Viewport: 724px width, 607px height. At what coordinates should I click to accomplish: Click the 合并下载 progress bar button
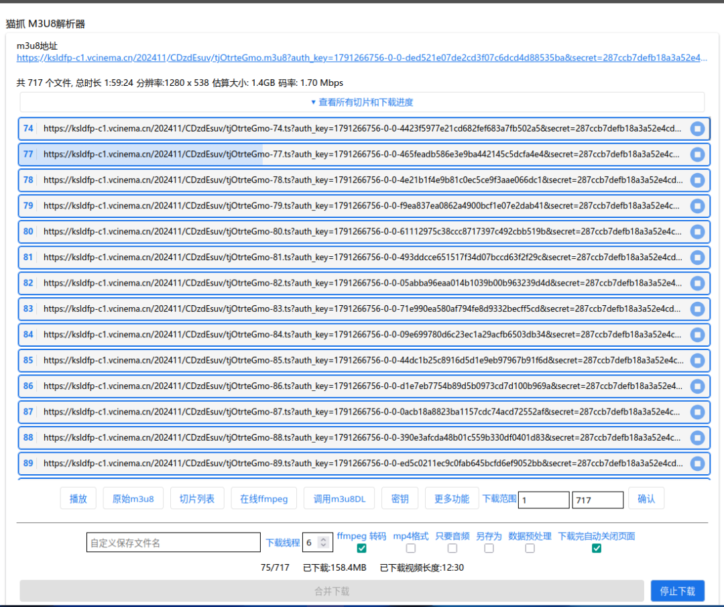[332, 591]
